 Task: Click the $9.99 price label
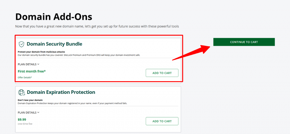pos(22,119)
